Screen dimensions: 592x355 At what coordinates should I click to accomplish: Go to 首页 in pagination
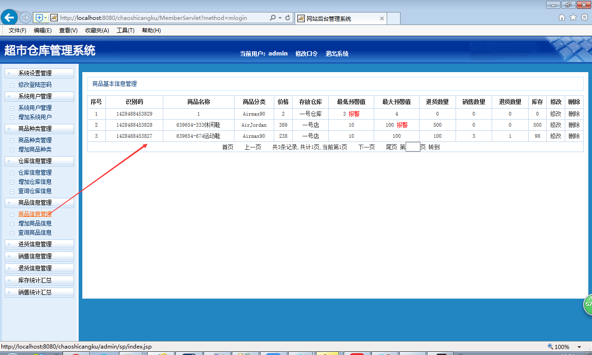(228, 147)
